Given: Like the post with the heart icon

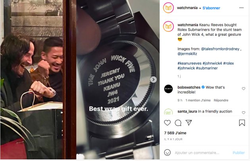Looking at the screenshot, I should pyautogui.click(x=167, y=123).
